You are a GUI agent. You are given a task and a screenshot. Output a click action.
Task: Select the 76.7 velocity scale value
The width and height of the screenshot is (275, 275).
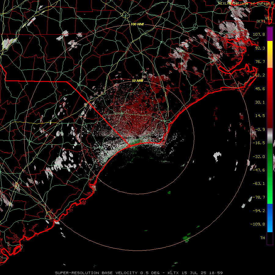(x=260, y=61)
